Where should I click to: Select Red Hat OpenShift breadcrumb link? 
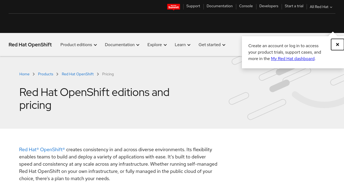click(78, 74)
